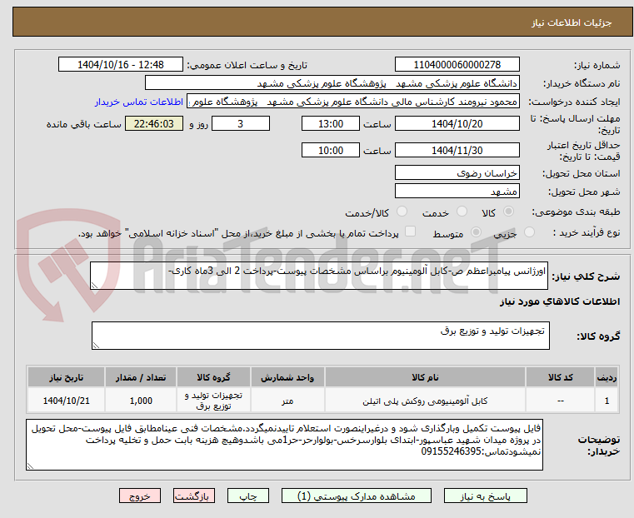Select the کالا radio button

click(509, 212)
